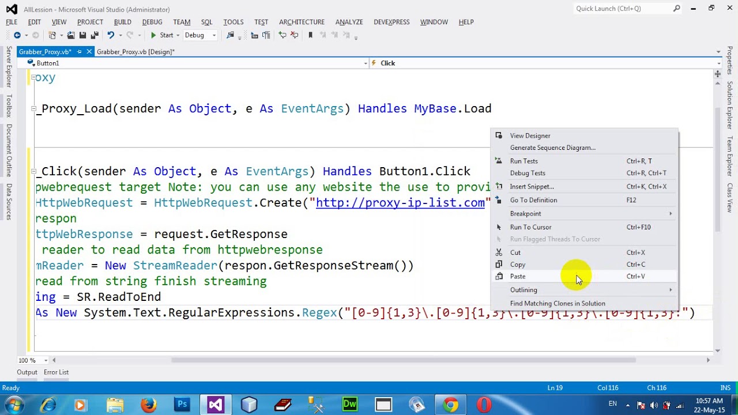738x415 pixels.
Task: Choose Cut from the context menu
Action: coord(585,252)
